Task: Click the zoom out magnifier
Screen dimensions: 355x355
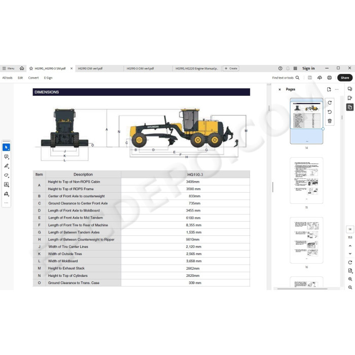Action: pyautogui.click(x=350, y=288)
